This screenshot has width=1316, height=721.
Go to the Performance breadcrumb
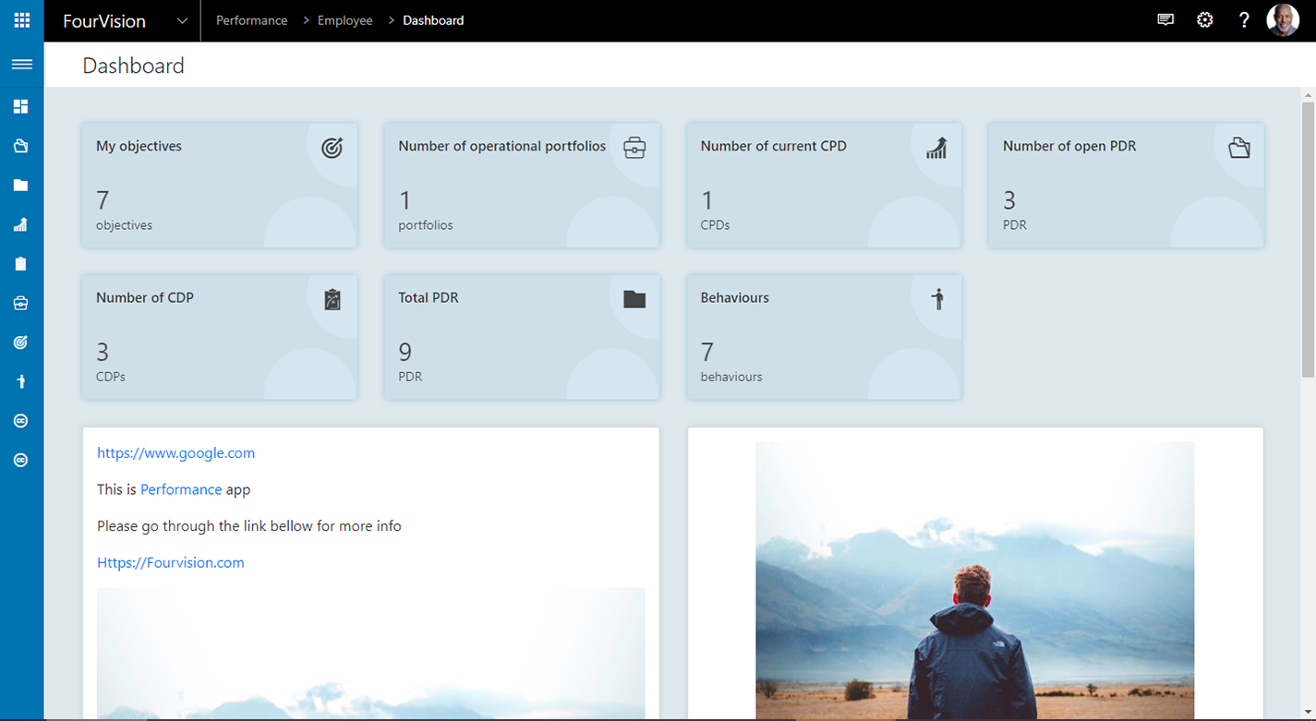251,20
